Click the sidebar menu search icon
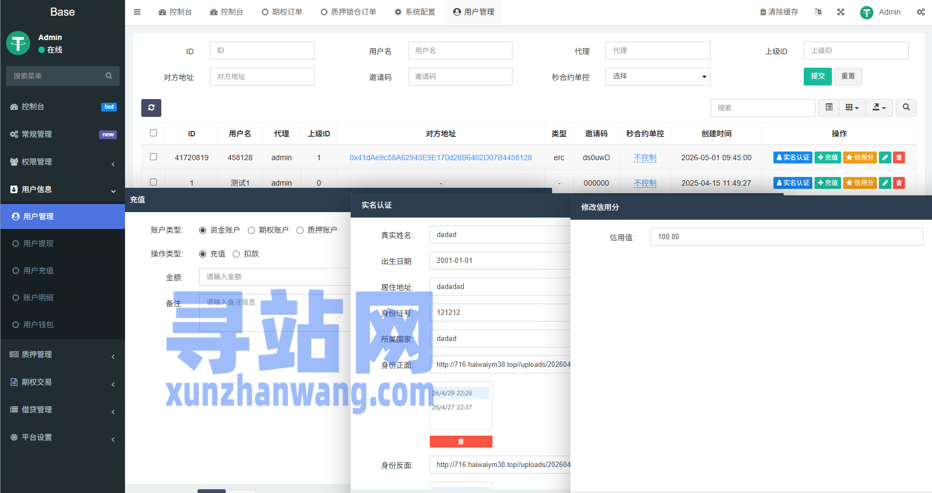 click(109, 76)
